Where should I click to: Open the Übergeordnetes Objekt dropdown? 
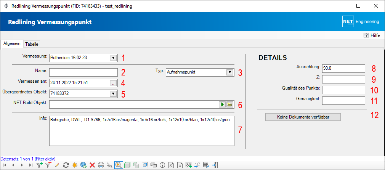[113, 94]
